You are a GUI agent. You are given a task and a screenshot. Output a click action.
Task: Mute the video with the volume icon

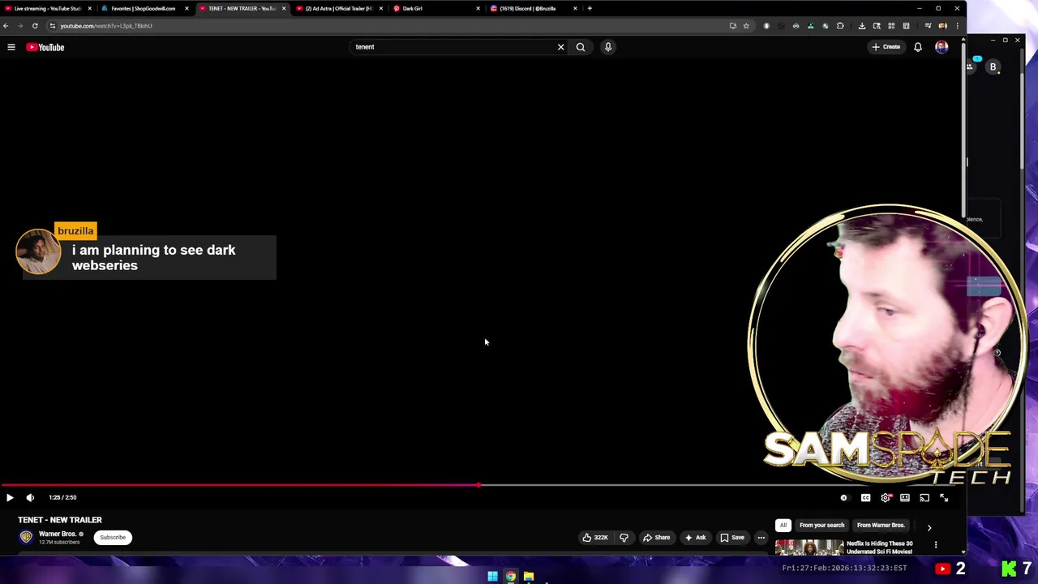pyautogui.click(x=30, y=497)
